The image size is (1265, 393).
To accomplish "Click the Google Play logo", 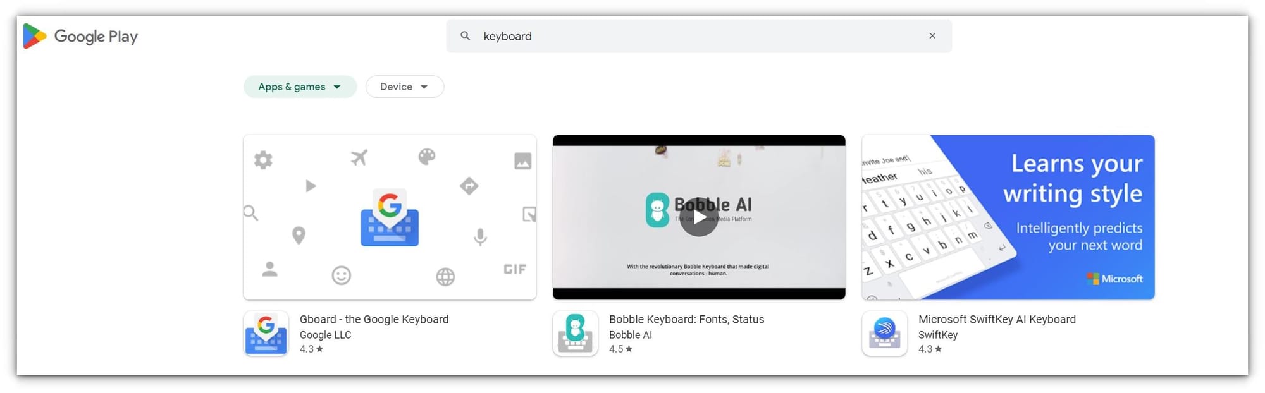I will click(x=80, y=36).
